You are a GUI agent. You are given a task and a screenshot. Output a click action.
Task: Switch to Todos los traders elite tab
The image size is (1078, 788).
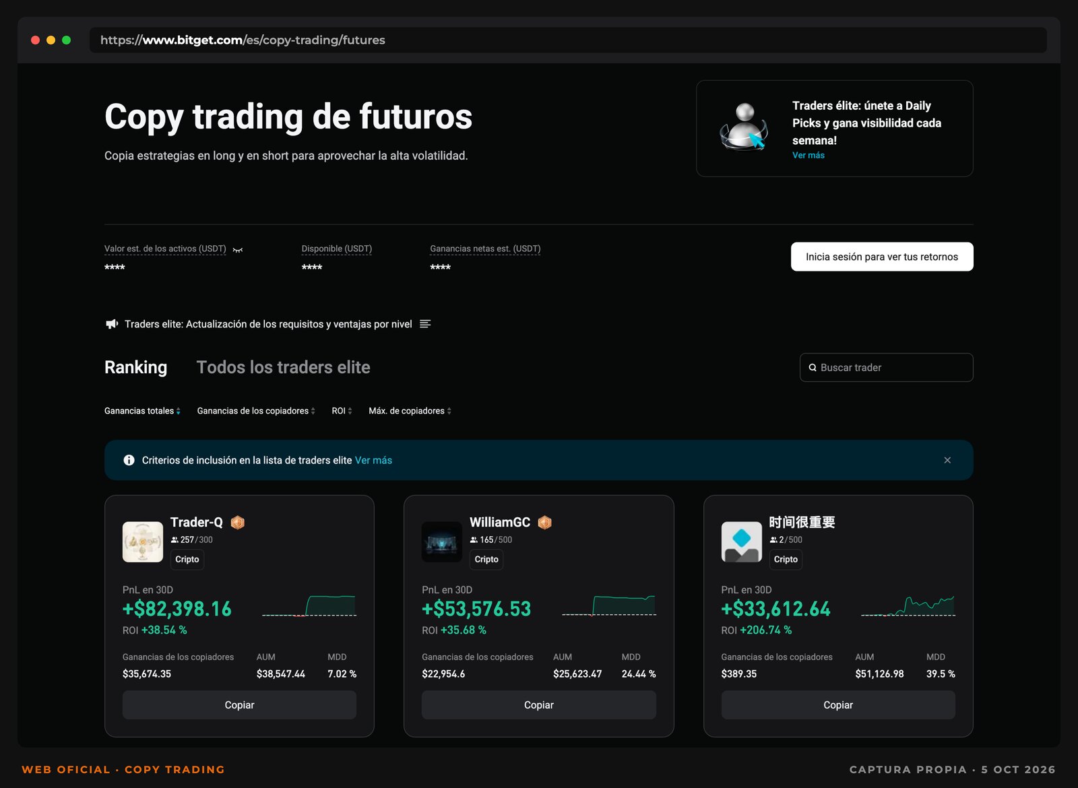click(x=283, y=368)
